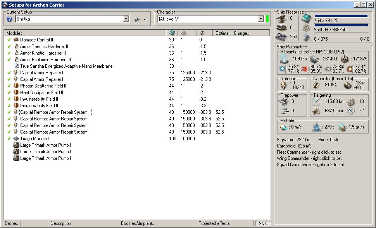Click the launcher hardpoints icon in Ship Resources
376x228 pixels.
[x=281, y=27]
